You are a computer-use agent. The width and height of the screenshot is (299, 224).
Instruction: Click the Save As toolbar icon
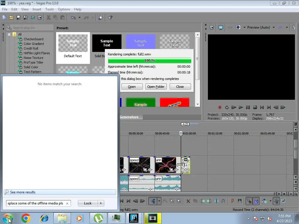(25, 18)
